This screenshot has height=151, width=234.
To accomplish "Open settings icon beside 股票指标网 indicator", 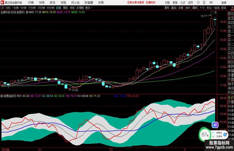I will click(2, 96).
